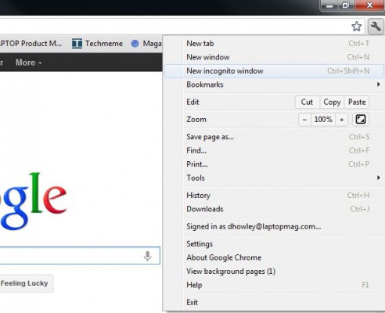Viewport: 385px width, 313px height.
Task: Choose History menu entry
Action: 274,196
